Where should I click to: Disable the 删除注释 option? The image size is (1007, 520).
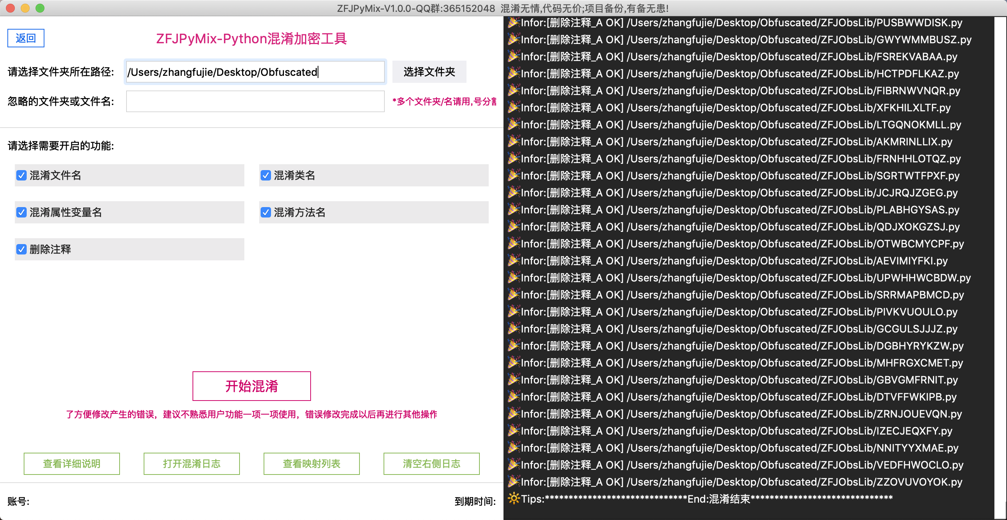pos(21,249)
